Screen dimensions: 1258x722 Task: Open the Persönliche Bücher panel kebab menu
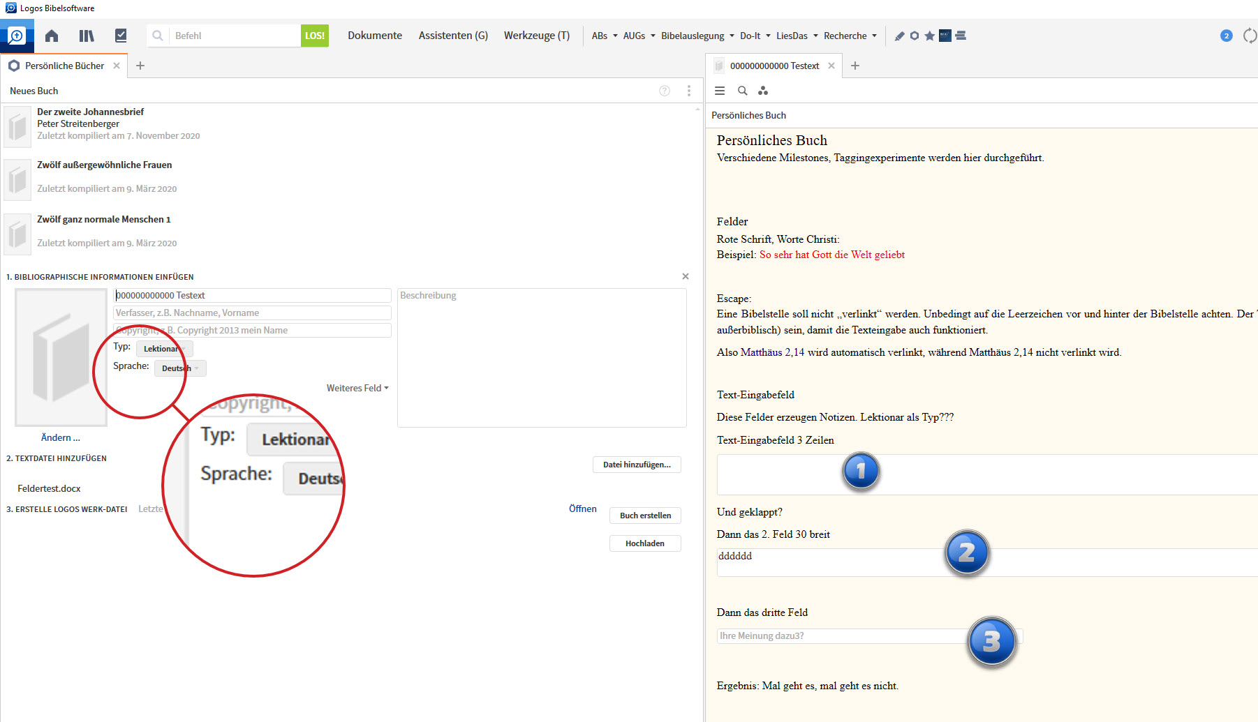688,91
